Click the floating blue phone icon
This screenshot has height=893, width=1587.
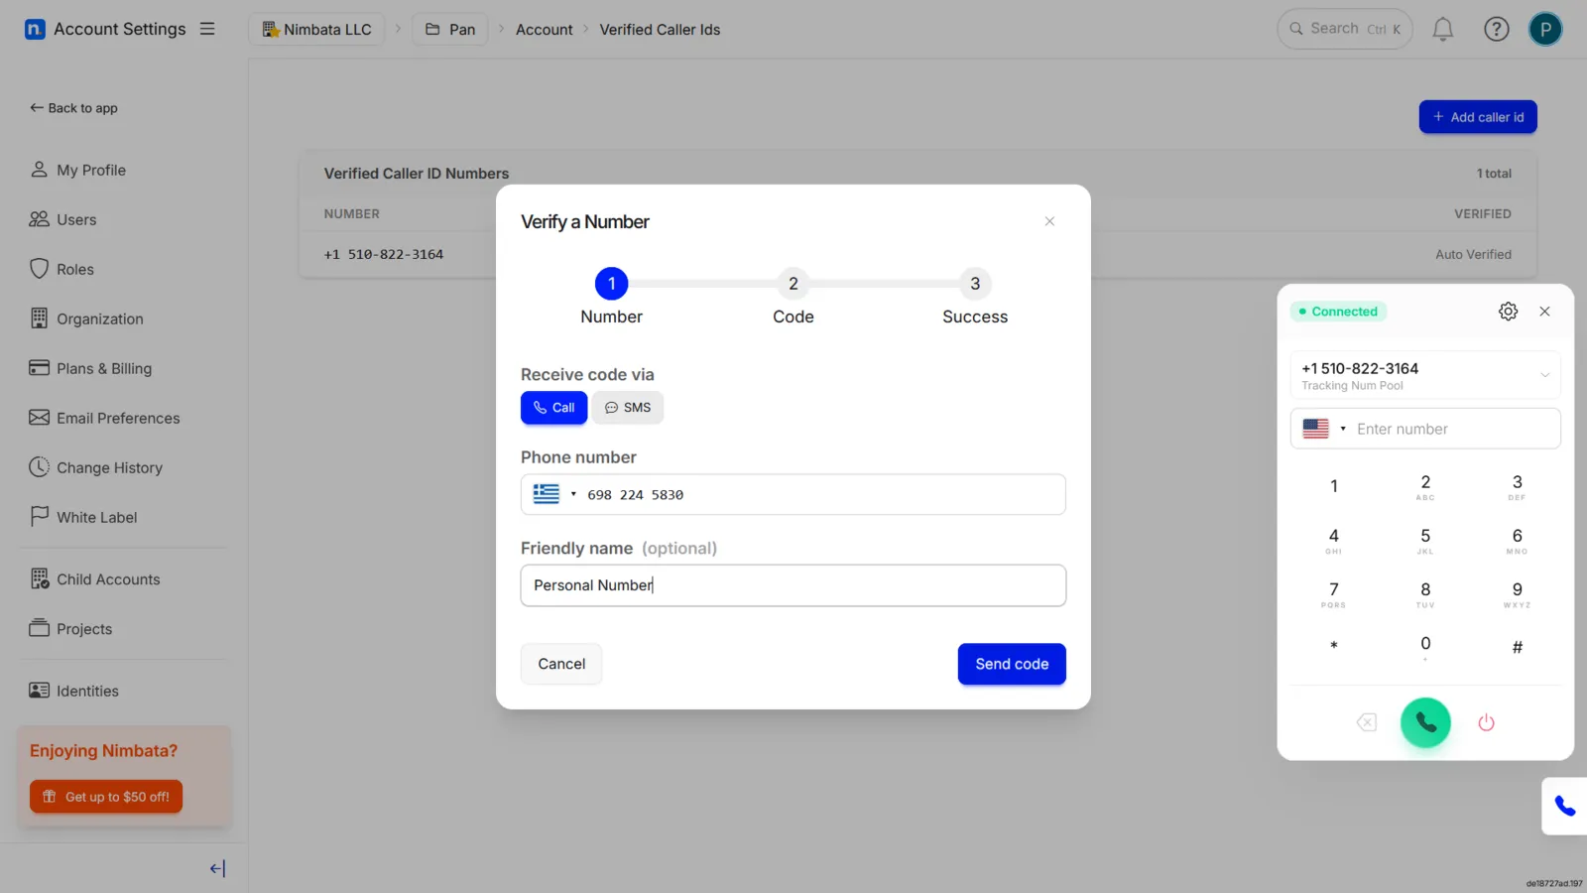coord(1565,806)
